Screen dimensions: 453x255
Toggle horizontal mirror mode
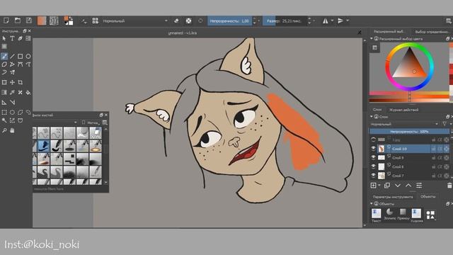[x=326, y=21]
